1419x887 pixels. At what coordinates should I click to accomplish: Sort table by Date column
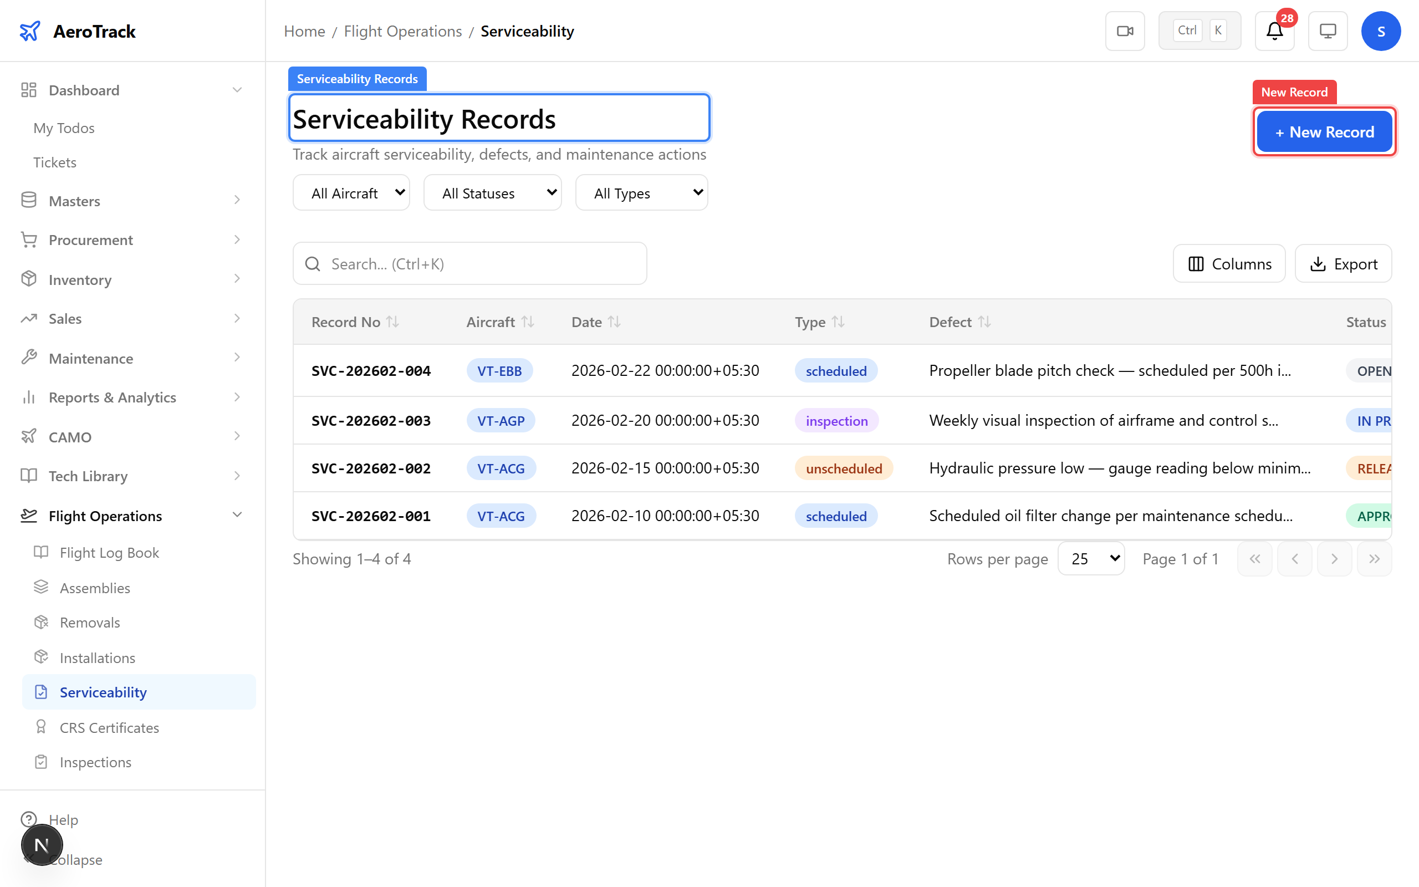(614, 322)
